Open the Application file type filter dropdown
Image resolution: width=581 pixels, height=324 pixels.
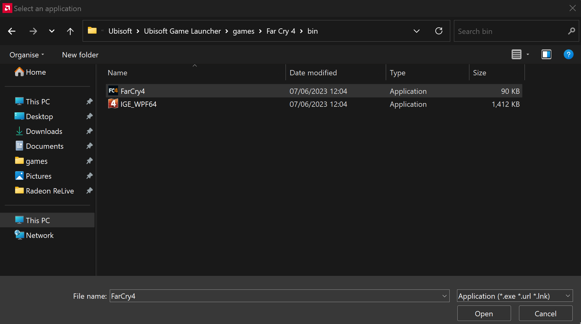point(515,296)
